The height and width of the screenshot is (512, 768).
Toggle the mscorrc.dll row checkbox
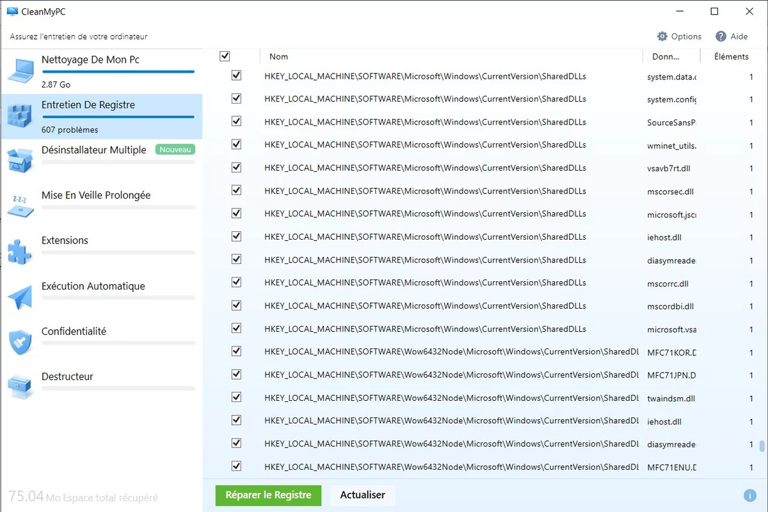click(x=236, y=283)
